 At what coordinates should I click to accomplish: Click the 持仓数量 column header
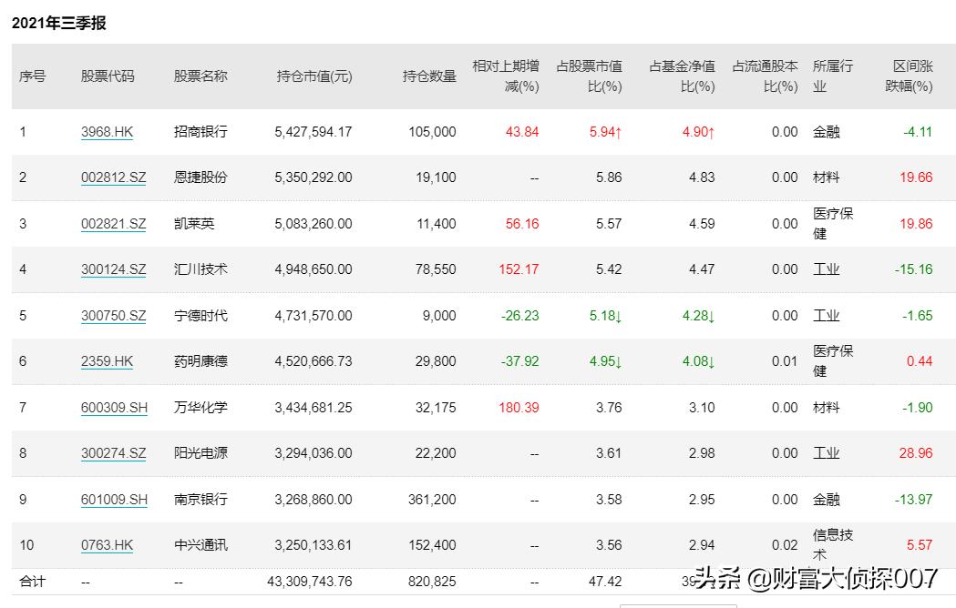click(430, 76)
